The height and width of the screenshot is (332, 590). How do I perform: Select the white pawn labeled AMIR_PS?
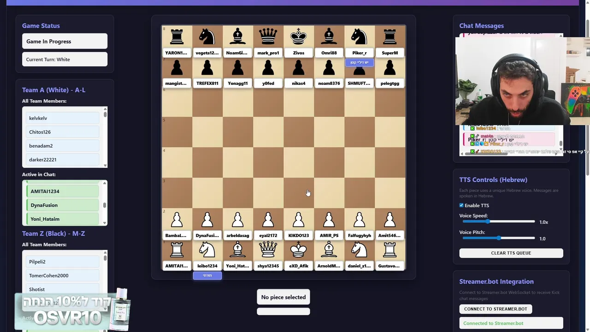tap(329, 219)
